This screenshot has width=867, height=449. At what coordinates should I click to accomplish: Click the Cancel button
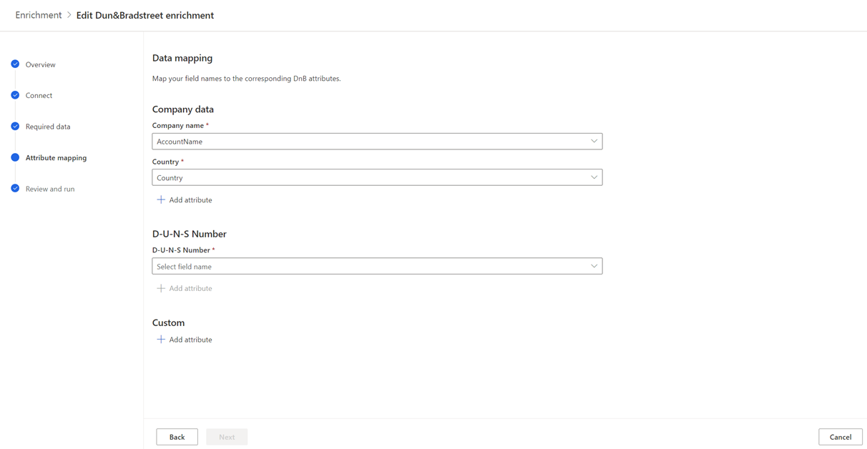(841, 437)
